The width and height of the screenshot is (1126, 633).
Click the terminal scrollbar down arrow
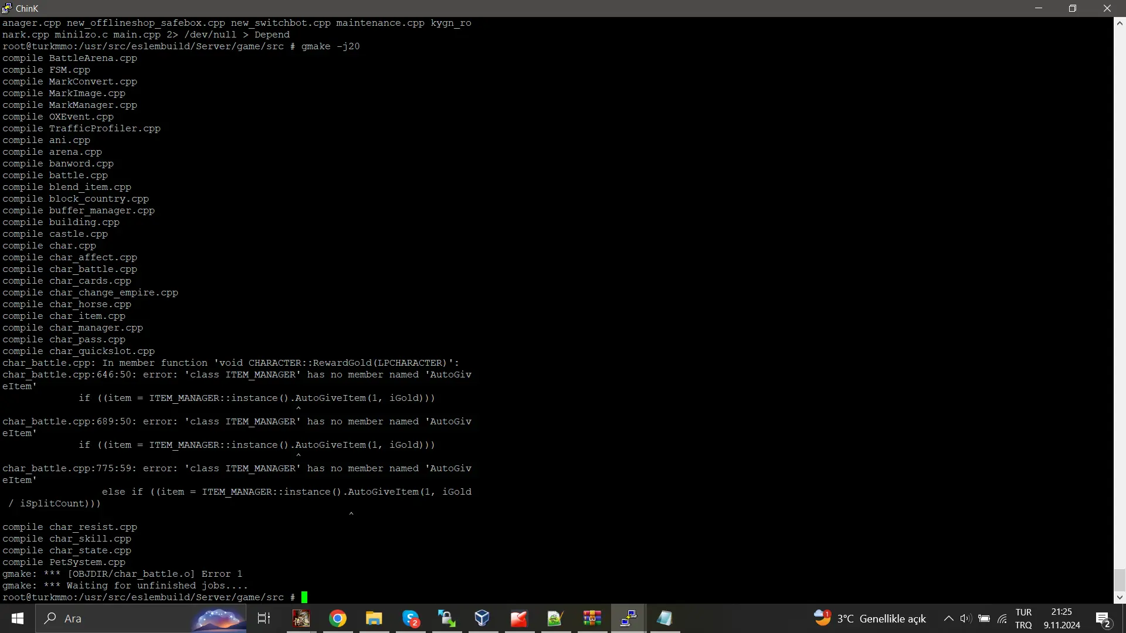click(1120, 597)
